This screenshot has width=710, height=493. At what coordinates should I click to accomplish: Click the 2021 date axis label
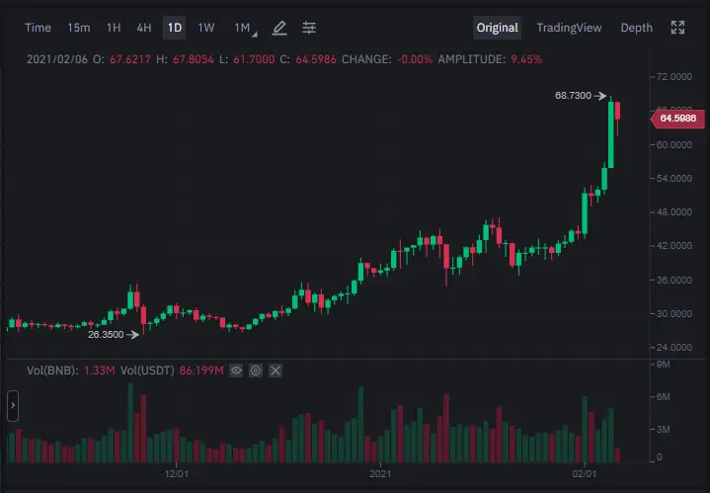click(380, 474)
